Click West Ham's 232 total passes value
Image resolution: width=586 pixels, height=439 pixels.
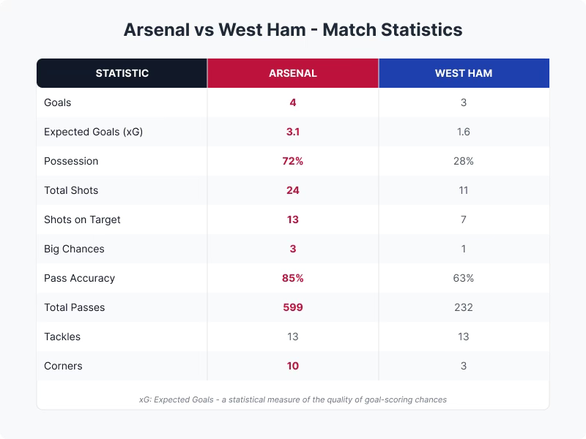coord(464,307)
